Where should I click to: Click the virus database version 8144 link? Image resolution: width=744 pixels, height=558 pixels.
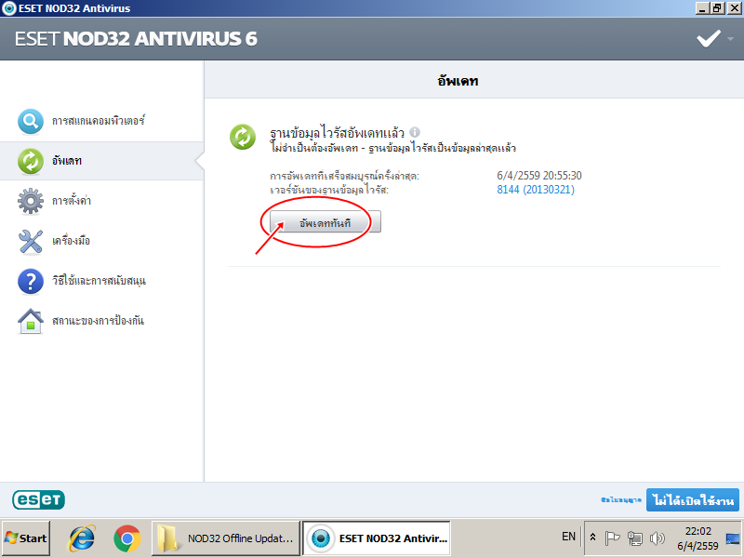536,190
